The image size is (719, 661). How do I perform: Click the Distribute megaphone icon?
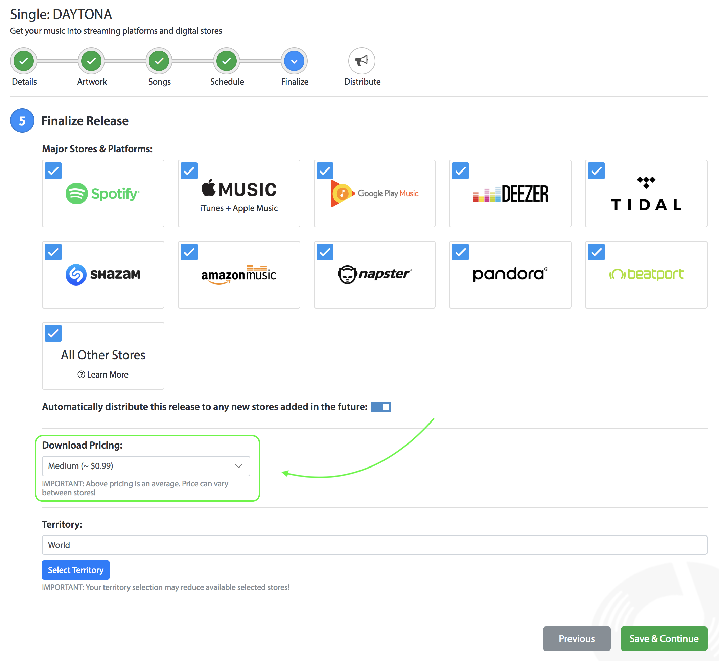coord(362,61)
